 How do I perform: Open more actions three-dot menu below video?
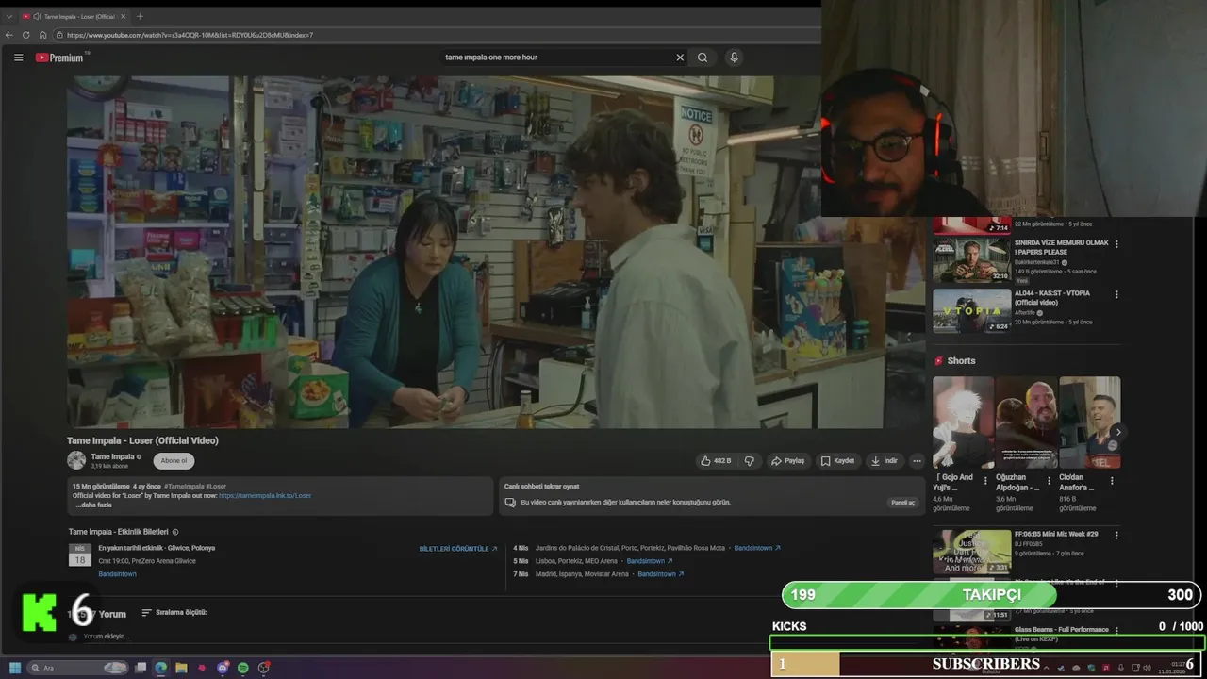pos(917,461)
